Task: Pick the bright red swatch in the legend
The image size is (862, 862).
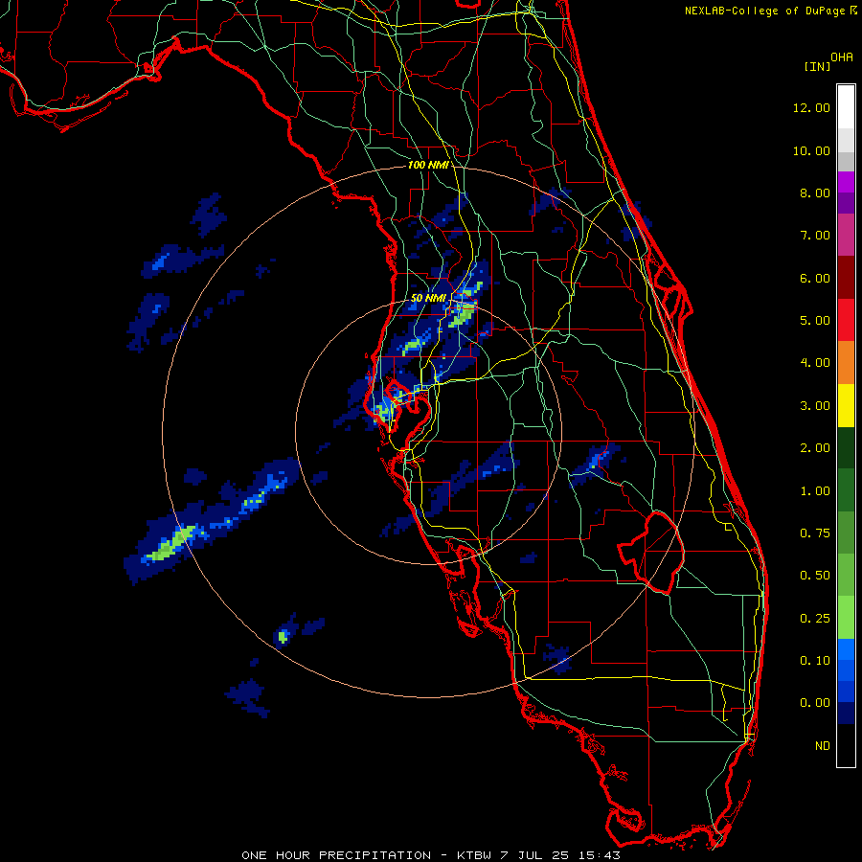Action: (846, 321)
